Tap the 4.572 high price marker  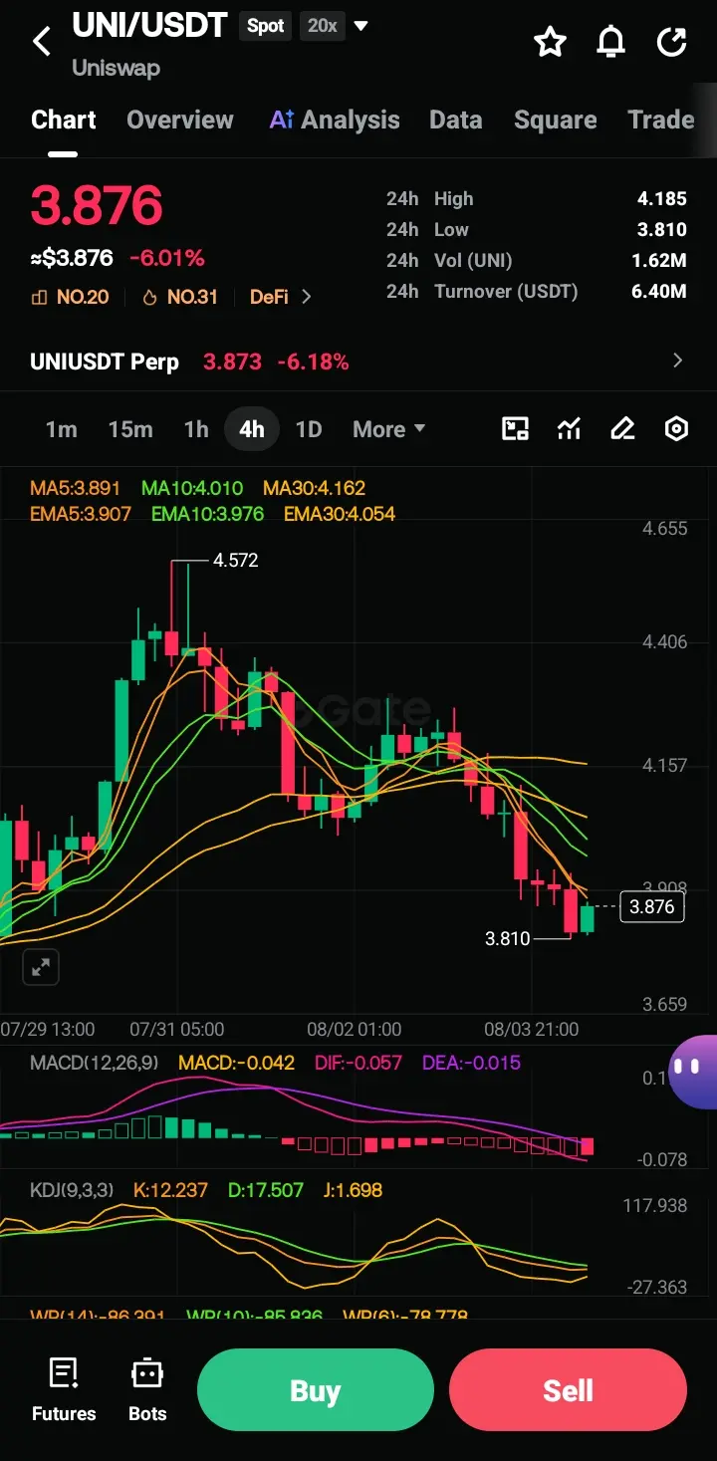pos(236,561)
